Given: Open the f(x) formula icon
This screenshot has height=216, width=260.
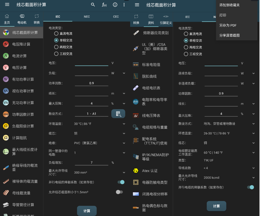Looking at the screenshot, I should (x=104, y=5).
